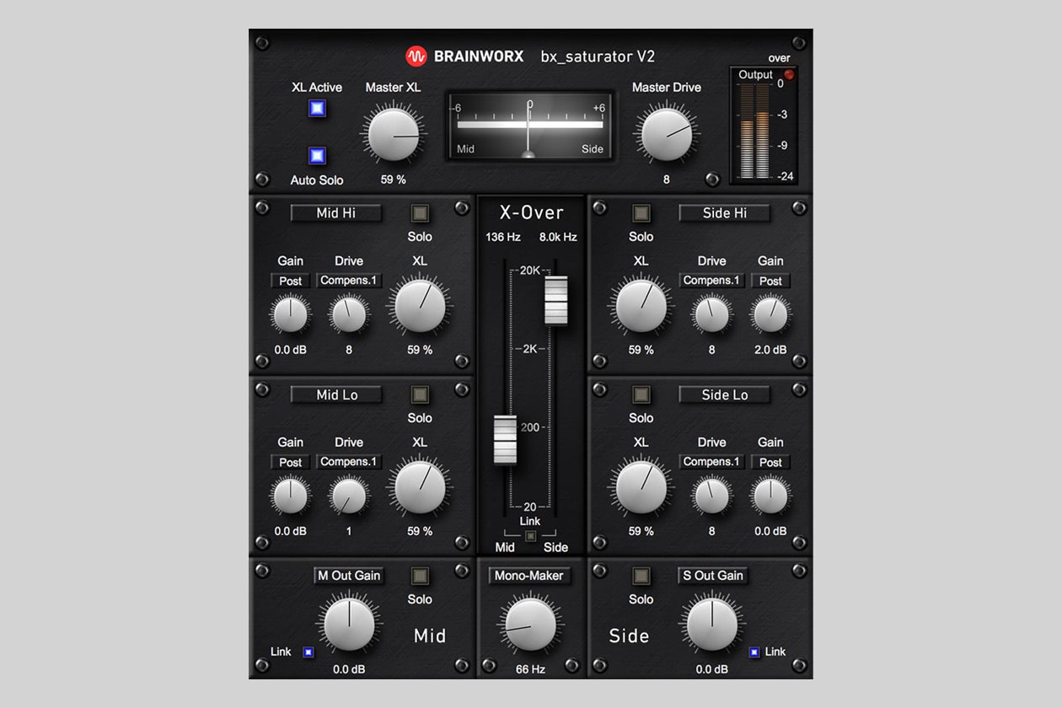Click the low X-Over fader handle
1062x708 pixels.
click(x=504, y=439)
